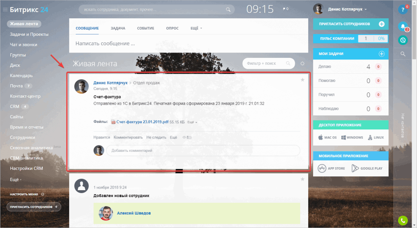Image resolution: width=417 pixels, height=228 pixels.
Task: Star the new employee post as favorite
Action: tap(303, 179)
